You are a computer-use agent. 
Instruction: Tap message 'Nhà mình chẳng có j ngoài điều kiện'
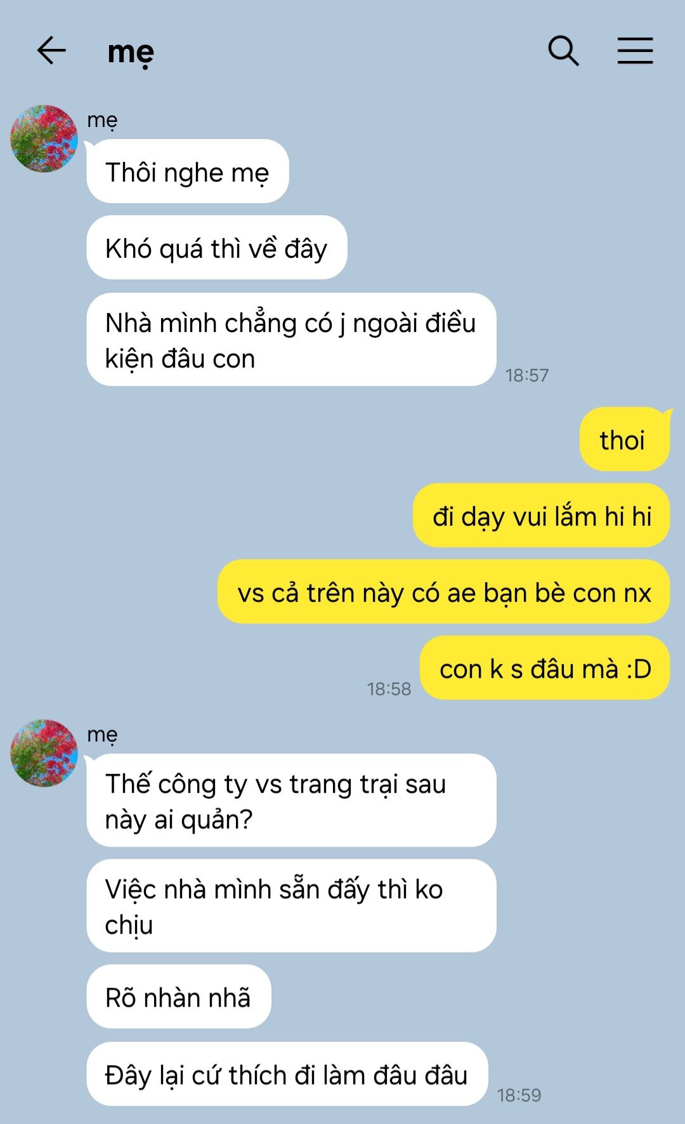[291, 340]
